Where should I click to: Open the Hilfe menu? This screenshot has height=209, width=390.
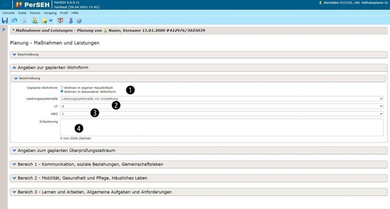[75, 13]
